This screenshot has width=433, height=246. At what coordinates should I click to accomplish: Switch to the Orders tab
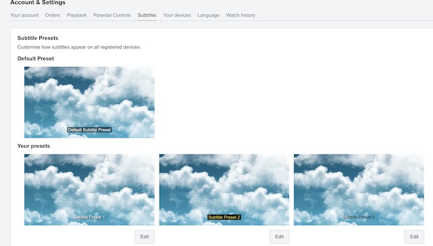coord(53,15)
